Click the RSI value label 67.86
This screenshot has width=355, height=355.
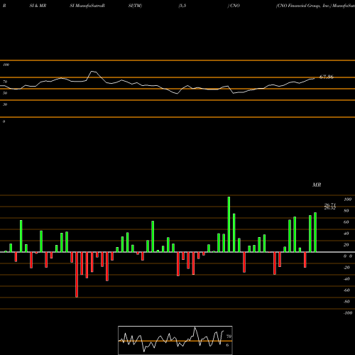[327, 77]
